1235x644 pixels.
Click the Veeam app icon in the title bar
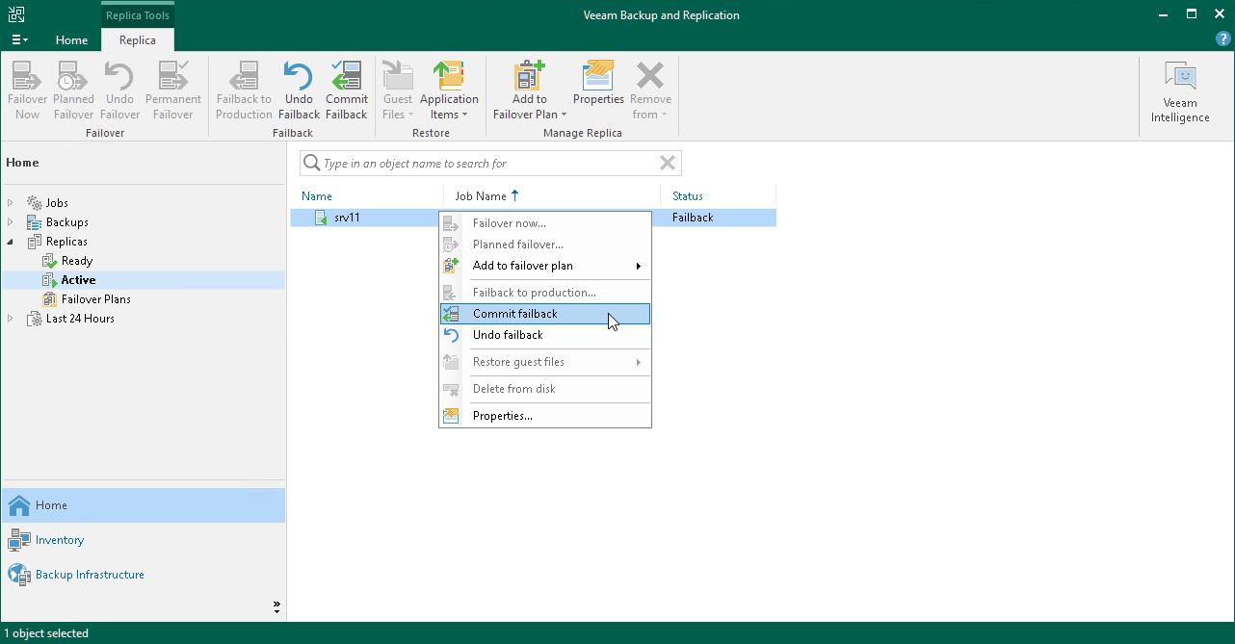pyautogui.click(x=15, y=14)
